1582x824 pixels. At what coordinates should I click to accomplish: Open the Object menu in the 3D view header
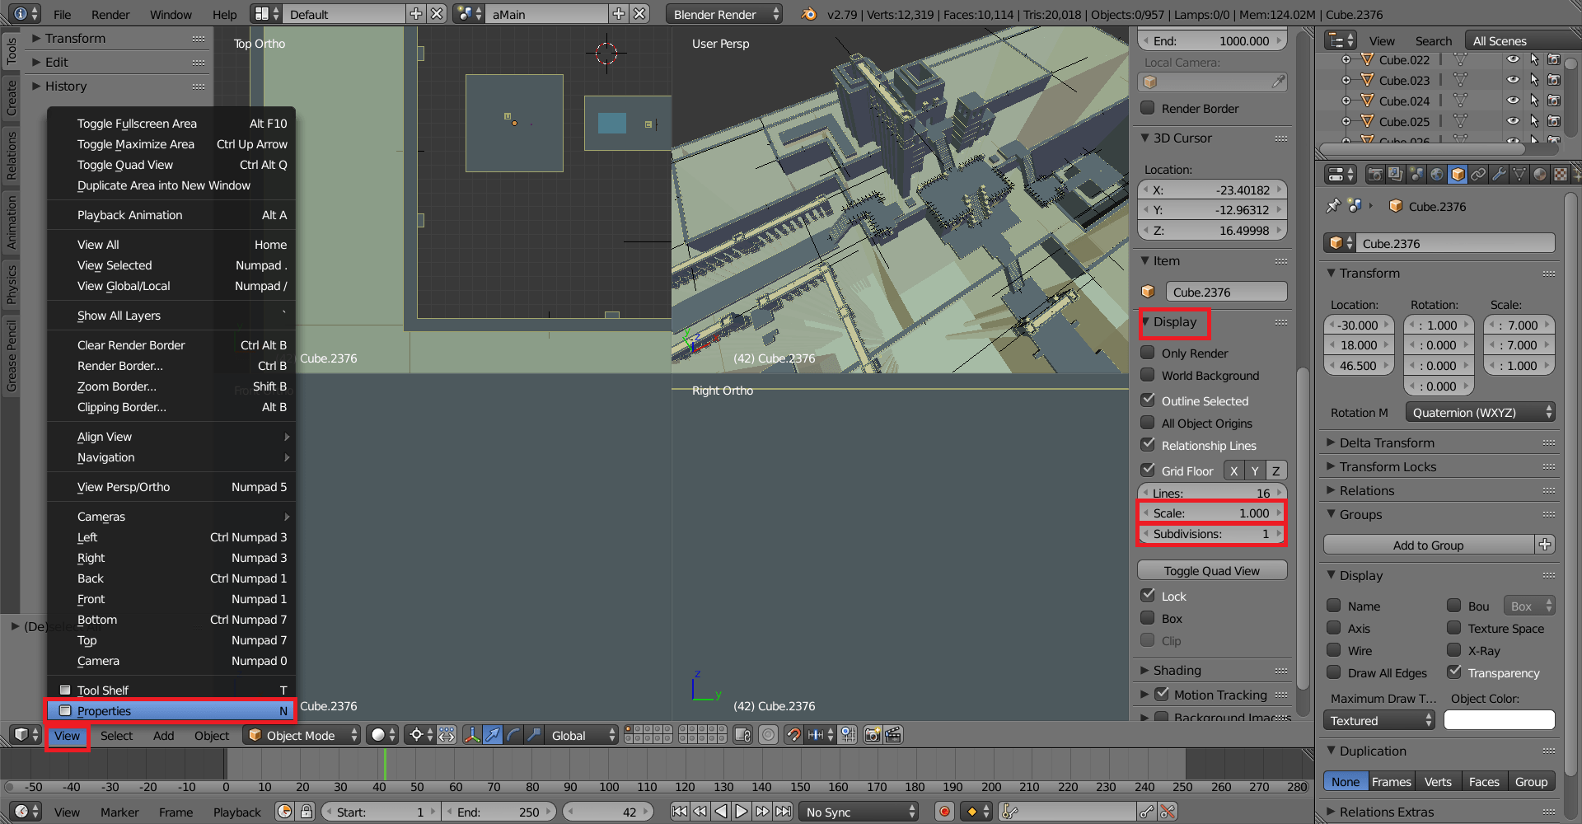(x=211, y=735)
